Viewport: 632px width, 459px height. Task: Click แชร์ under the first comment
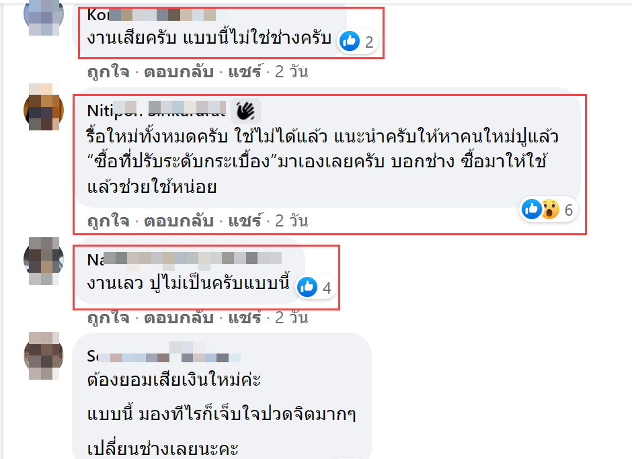[245, 72]
